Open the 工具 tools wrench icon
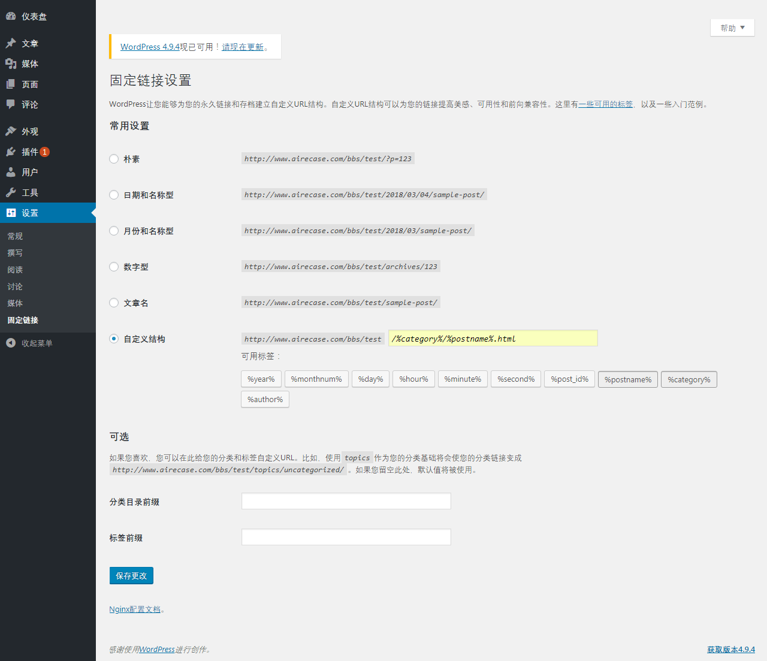The image size is (767, 661). click(x=11, y=192)
